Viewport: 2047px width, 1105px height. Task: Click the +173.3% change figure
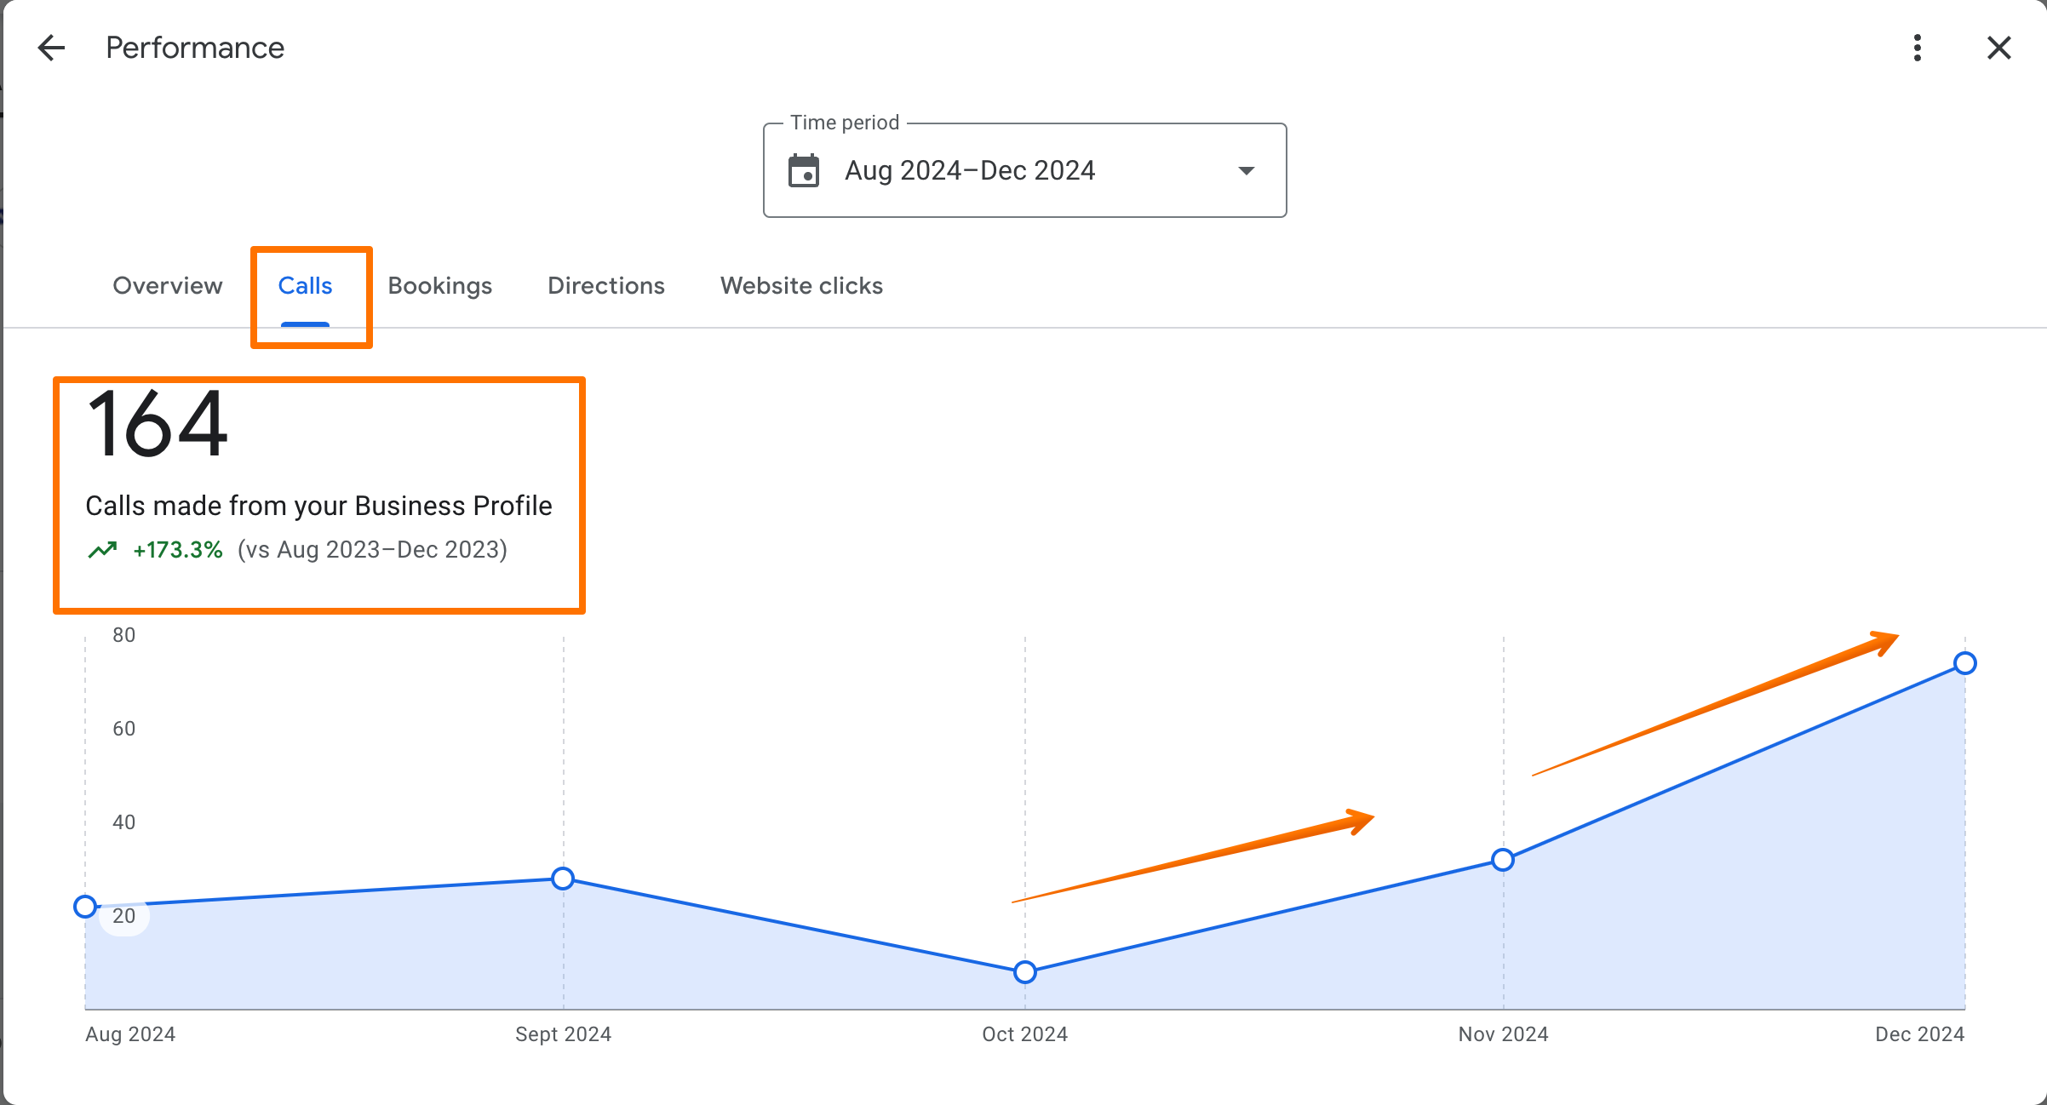coord(178,551)
